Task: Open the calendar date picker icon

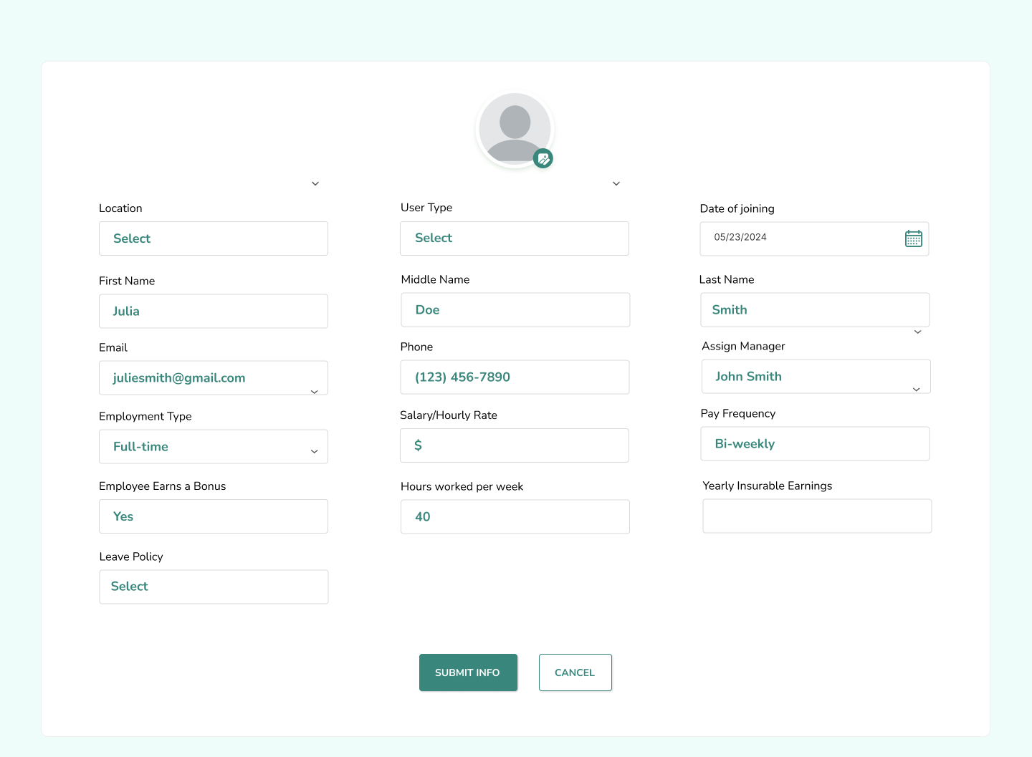Action: click(x=913, y=238)
